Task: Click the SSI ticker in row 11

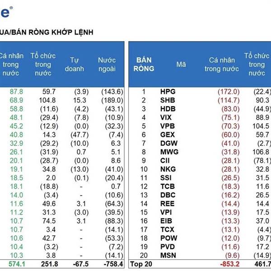Action: pyautogui.click(x=166, y=178)
